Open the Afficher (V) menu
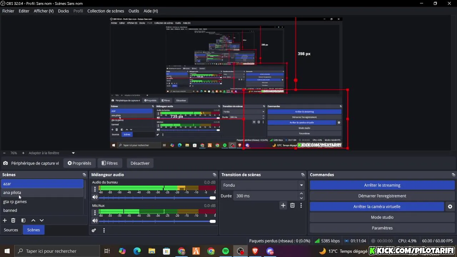457x257 pixels. [44, 11]
